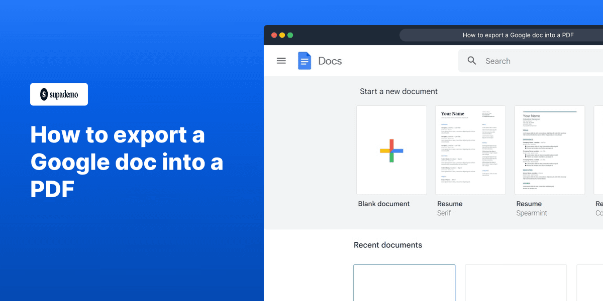This screenshot has height=301, width=603.
Task: Choose the Resume Serif template
Action: [470, 150]
